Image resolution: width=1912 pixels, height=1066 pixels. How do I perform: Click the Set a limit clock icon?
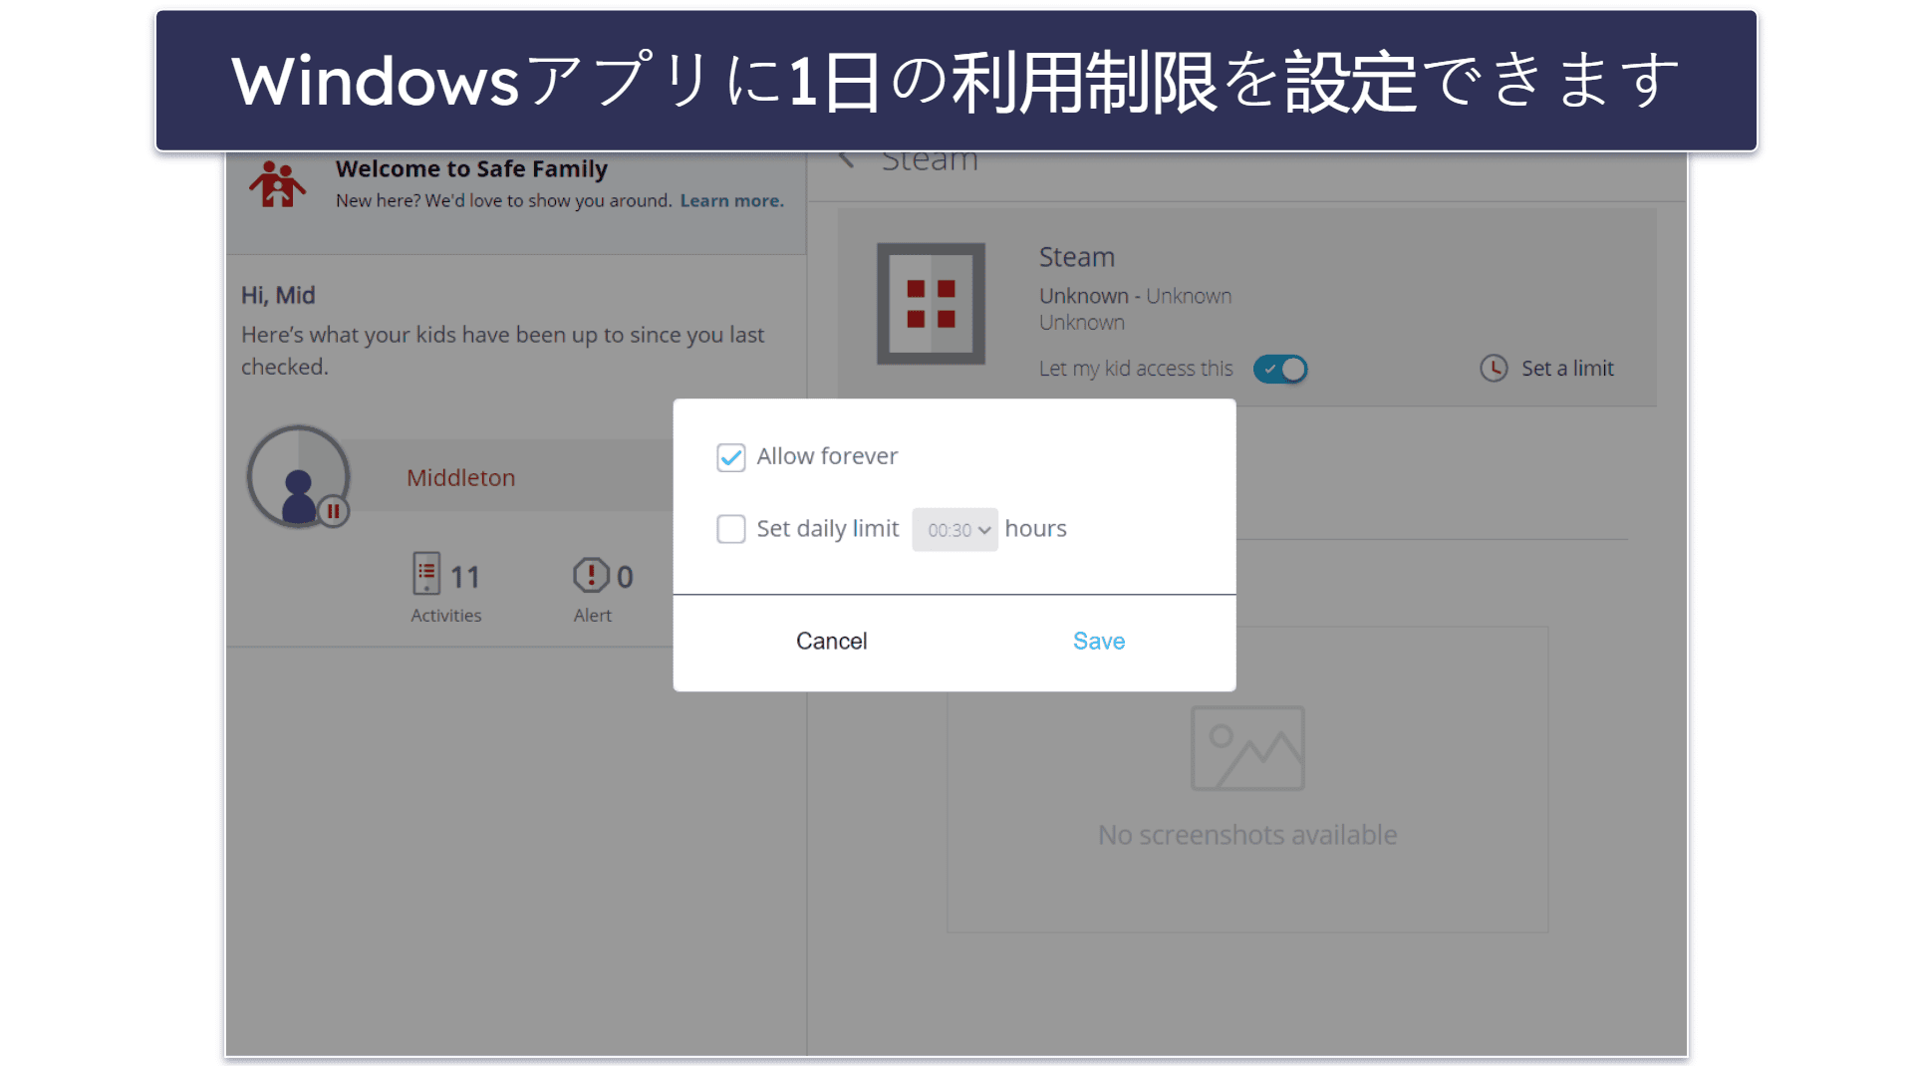point(1493,369)
